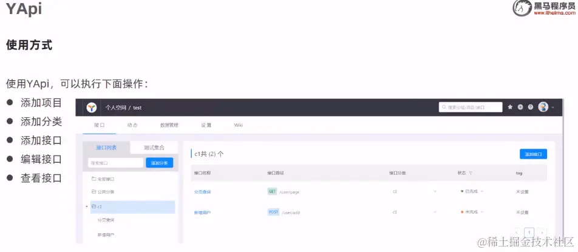578x252 pixels.
Task: Click the 添加接口 button
Action: [x=533, y=154]
